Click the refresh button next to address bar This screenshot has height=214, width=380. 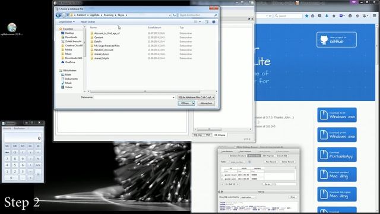pos(174,15)
